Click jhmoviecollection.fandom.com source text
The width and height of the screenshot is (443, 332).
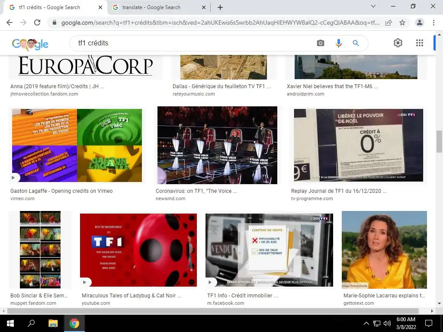45,94
